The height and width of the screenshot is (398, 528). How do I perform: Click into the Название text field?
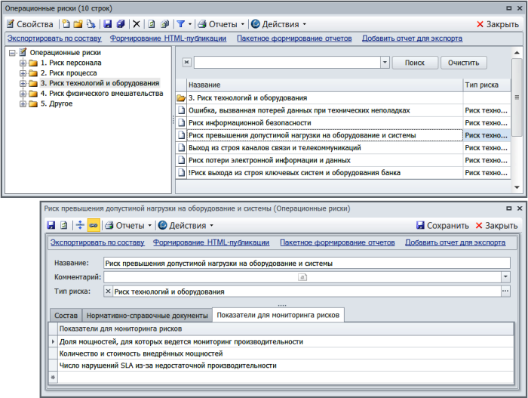pos(306,264)
